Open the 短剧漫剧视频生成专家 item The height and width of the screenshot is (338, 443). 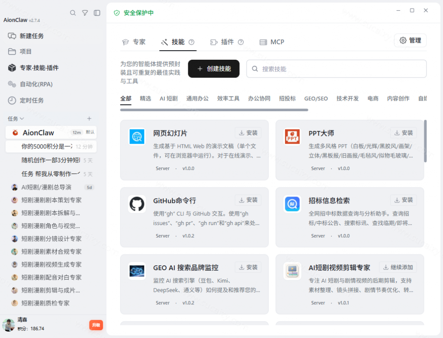pos(51,264)
